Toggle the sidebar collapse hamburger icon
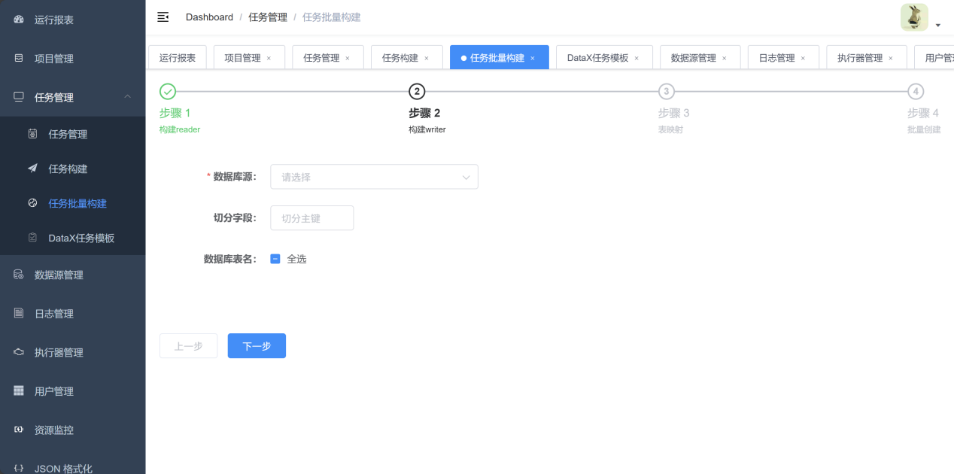The width and height of the screenshot is (954, 474). point(163,17)
